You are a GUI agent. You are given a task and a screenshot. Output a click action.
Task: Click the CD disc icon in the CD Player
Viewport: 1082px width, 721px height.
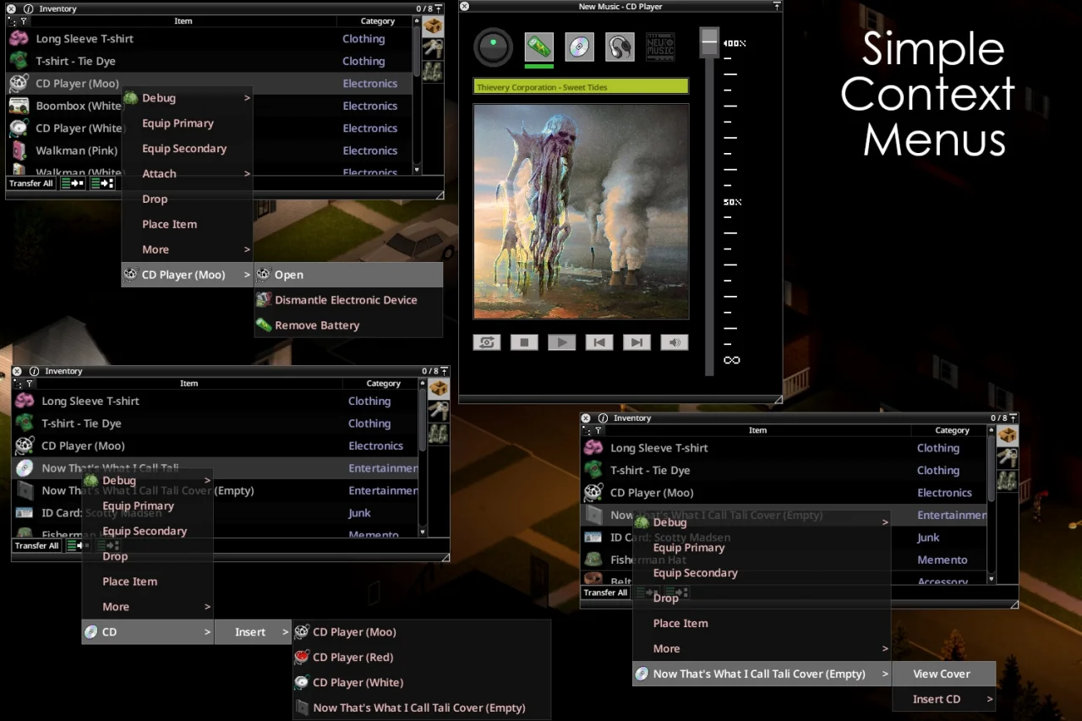579,47
